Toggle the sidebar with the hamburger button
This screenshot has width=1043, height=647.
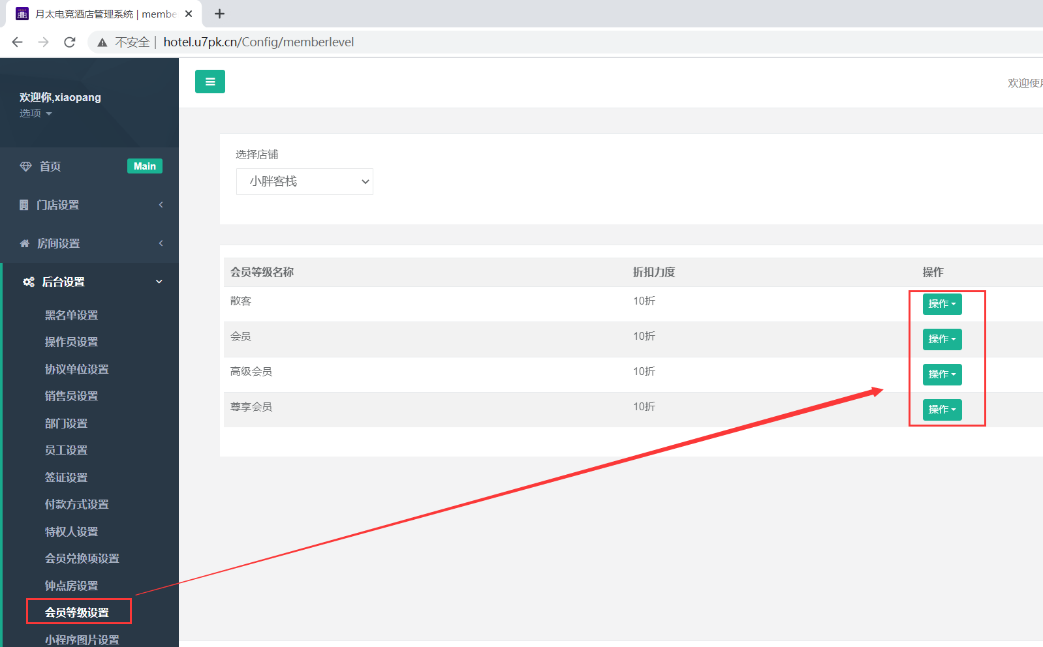[210, 82]
